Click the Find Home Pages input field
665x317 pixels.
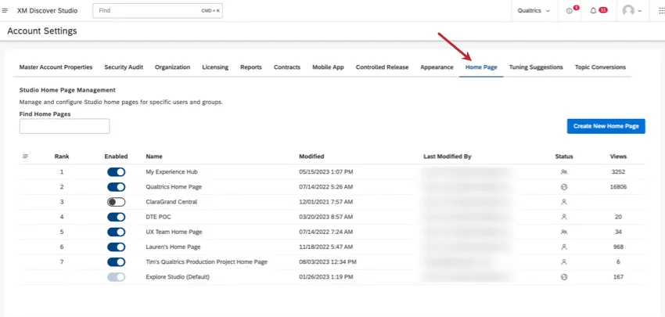pyautogui.click(x=64, y=126)
